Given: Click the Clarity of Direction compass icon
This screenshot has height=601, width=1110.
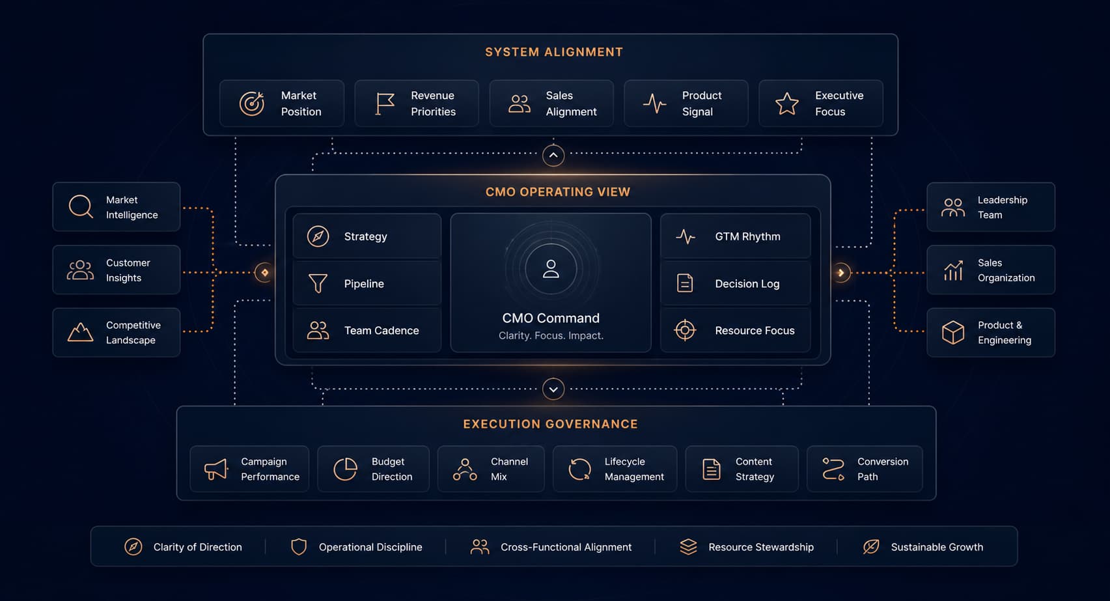Looking at the screenshot, I should [133, 546].
